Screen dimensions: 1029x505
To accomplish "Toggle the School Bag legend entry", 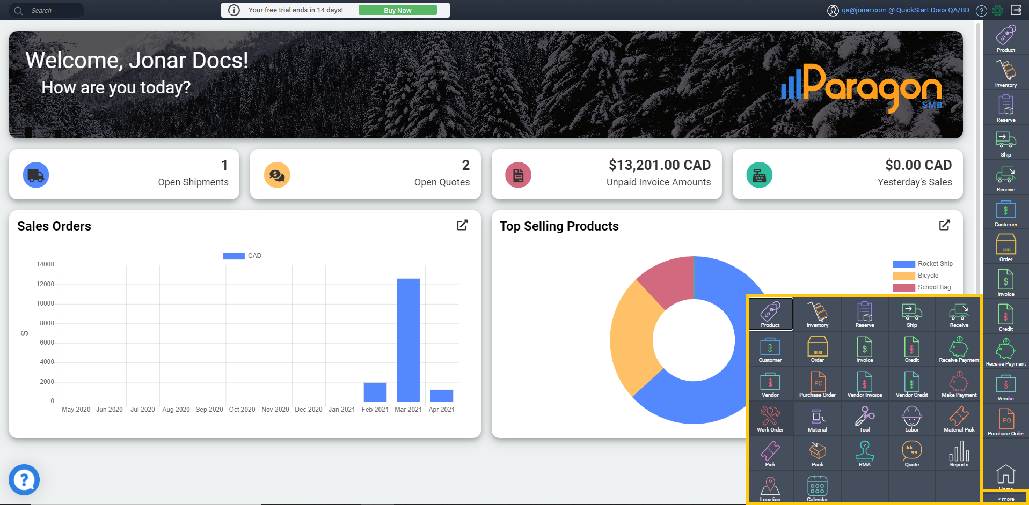I will [922, 287].
